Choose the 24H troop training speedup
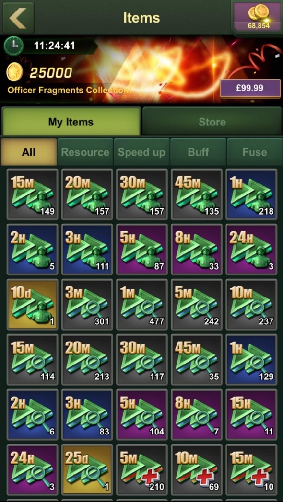The width and height of the screenshot is (283, 502). (252, 250)
